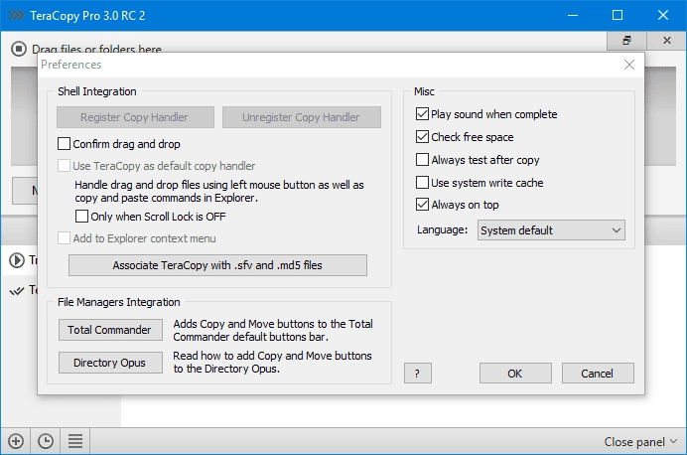687x455 pixels.
Task: Click 'Adds Copy and Move buttons' description
Action: coord(273,330)
